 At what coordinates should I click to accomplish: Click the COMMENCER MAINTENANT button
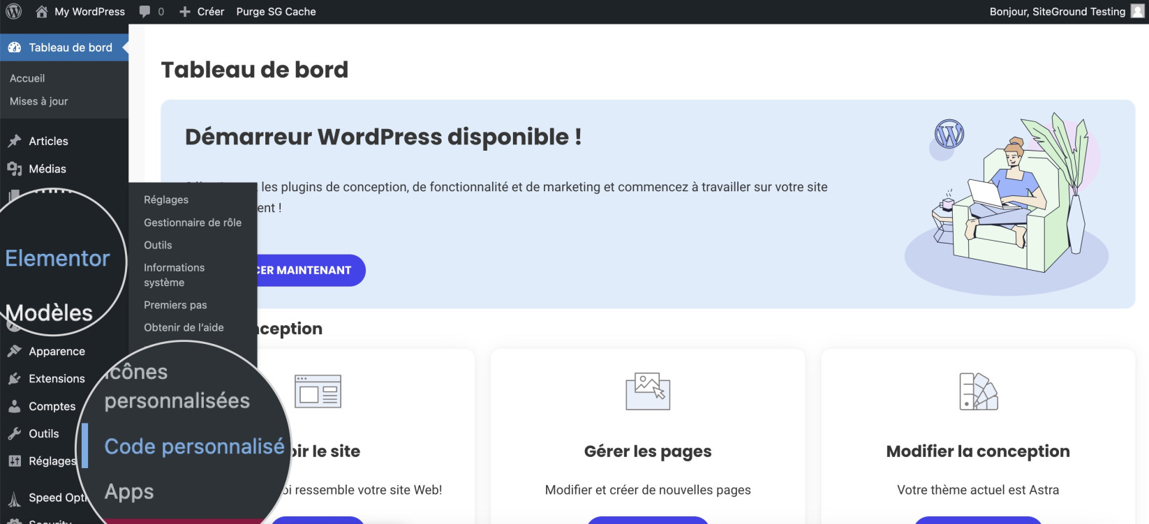pos(311,270)
